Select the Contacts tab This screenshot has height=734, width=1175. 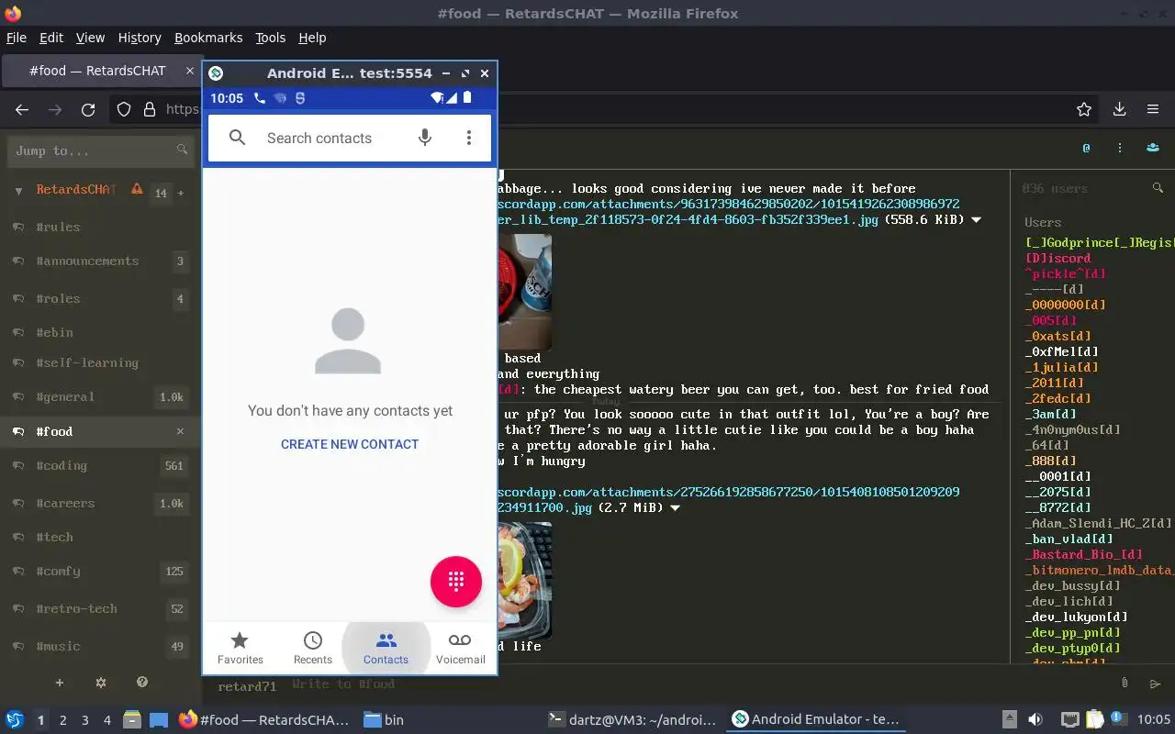coord(386,648)
